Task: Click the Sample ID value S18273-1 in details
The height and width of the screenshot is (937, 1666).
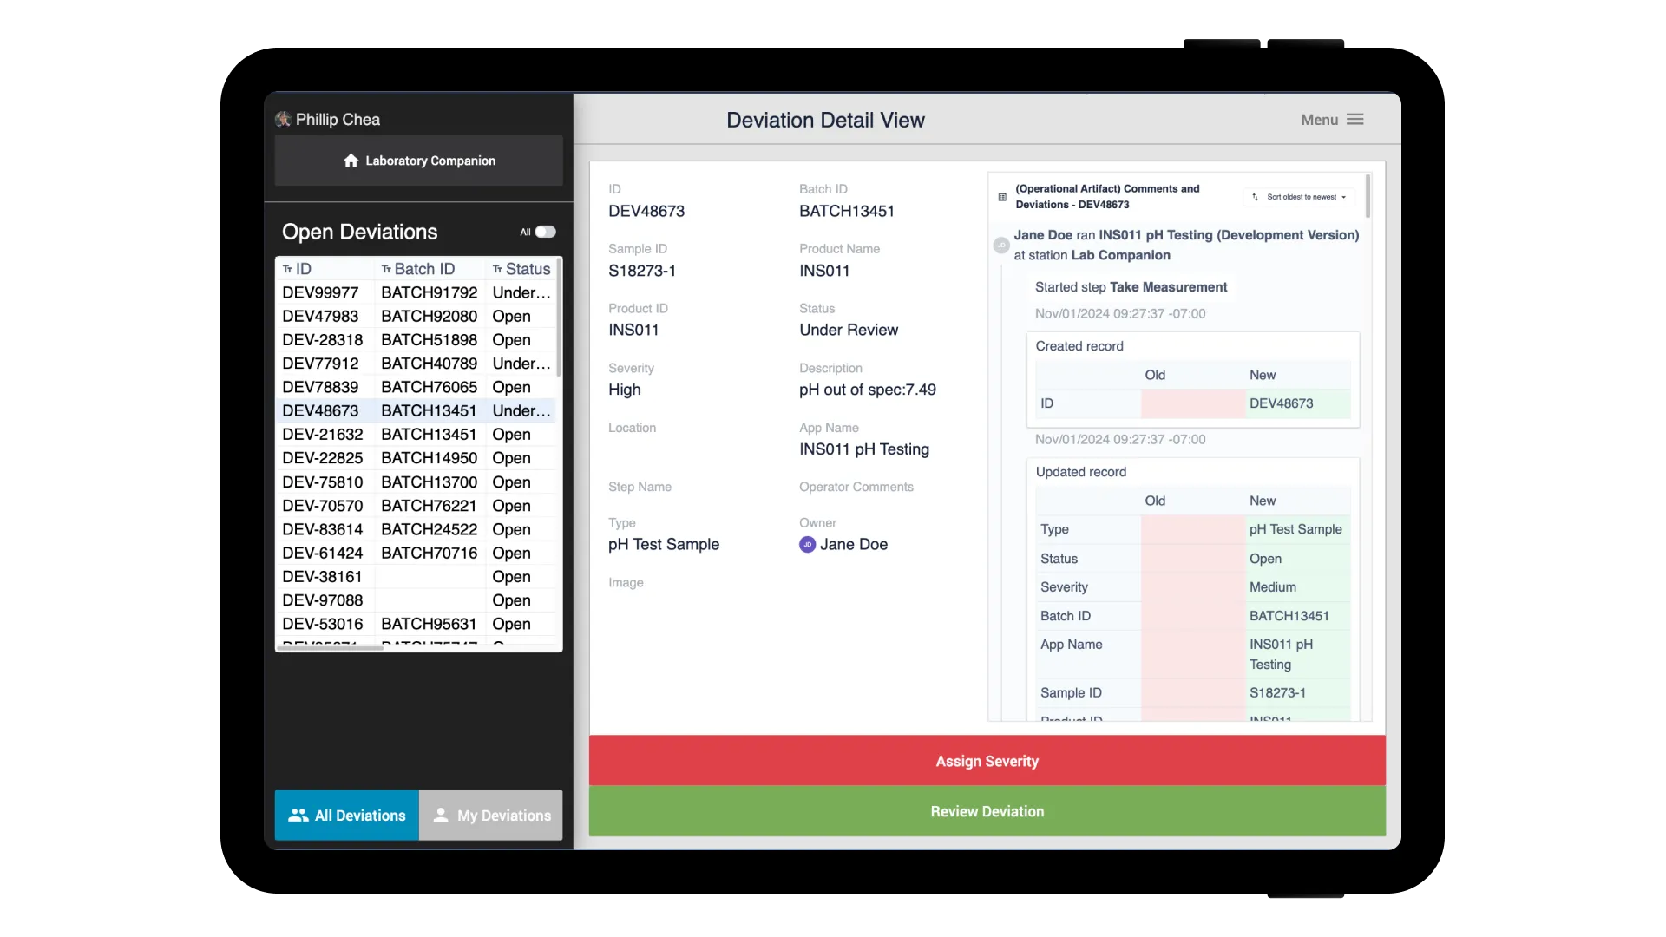Action: pyautogui.click(x=642, y=271)
